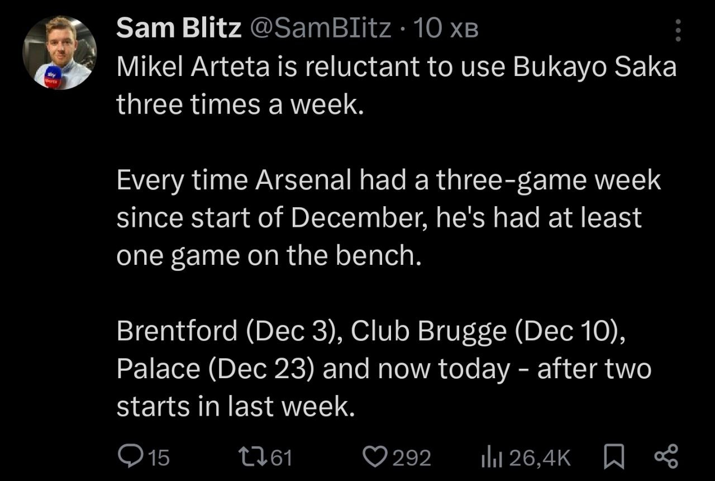
Task: Click the "one game on the bench" line
Action: click(268, 256)
